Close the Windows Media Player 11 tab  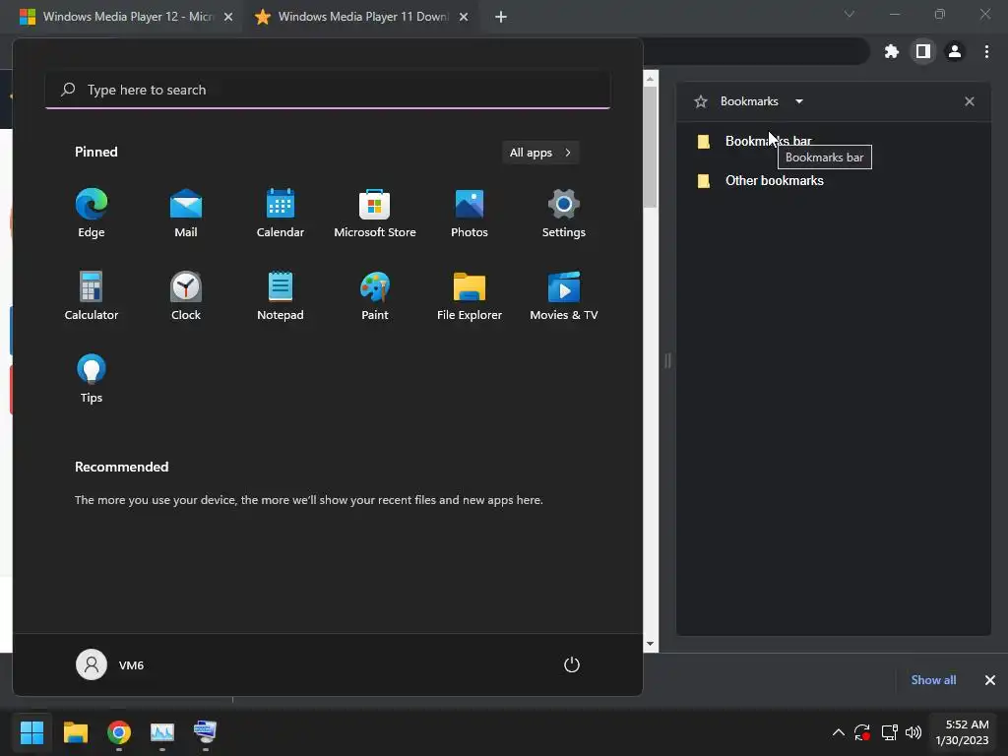464,18
